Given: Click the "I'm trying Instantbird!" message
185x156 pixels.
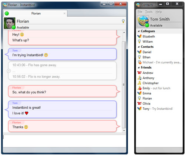Looking at the screenshot, I should tap(28, 55).
